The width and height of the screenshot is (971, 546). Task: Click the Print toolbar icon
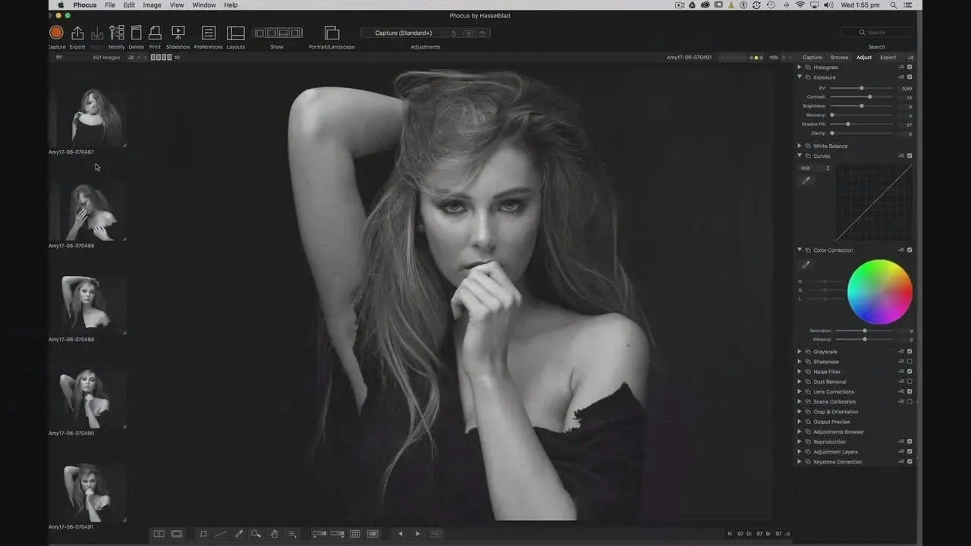tap(155, 33)
